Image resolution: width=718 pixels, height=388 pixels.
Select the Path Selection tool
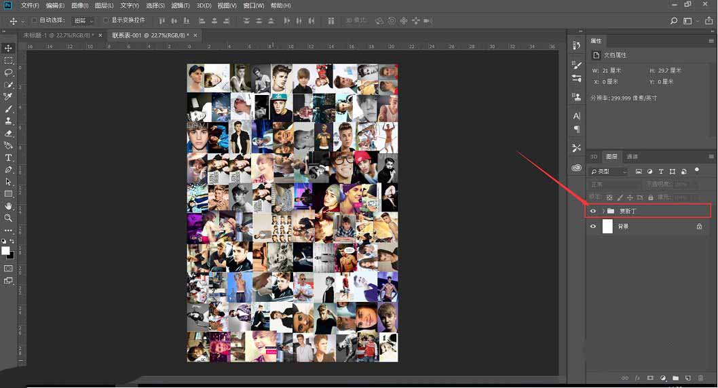pos(8,182)
